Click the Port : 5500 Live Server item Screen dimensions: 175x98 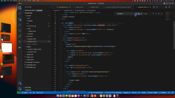(x=153, y=93)
